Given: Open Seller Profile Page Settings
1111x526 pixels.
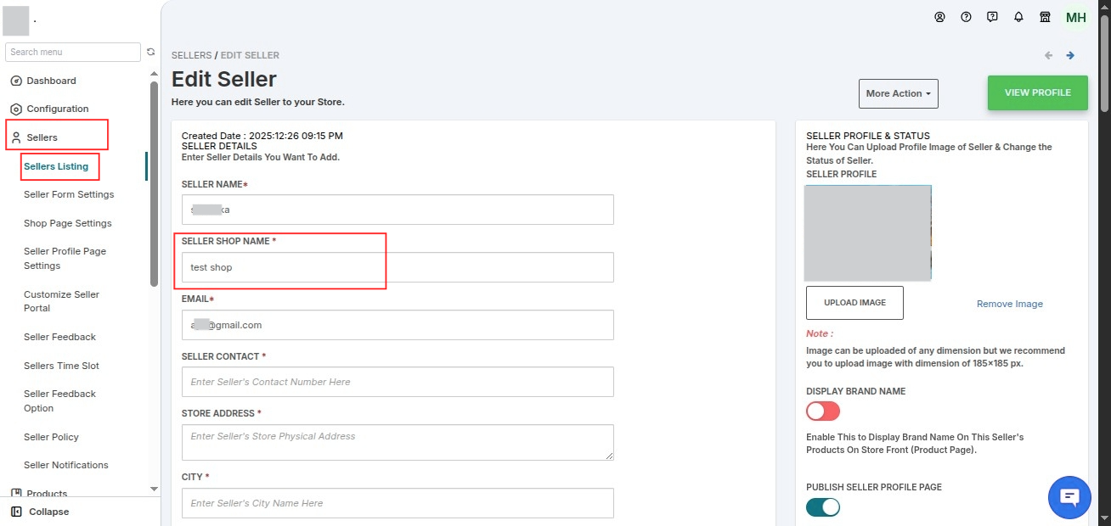Looking at the screenshot, I should tap(65, 258).
